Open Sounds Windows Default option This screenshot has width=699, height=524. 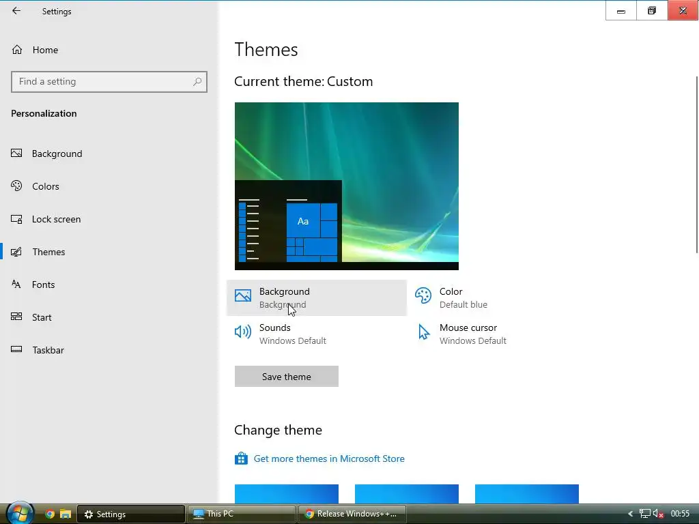pyautogui.click(x=317, y=334)
